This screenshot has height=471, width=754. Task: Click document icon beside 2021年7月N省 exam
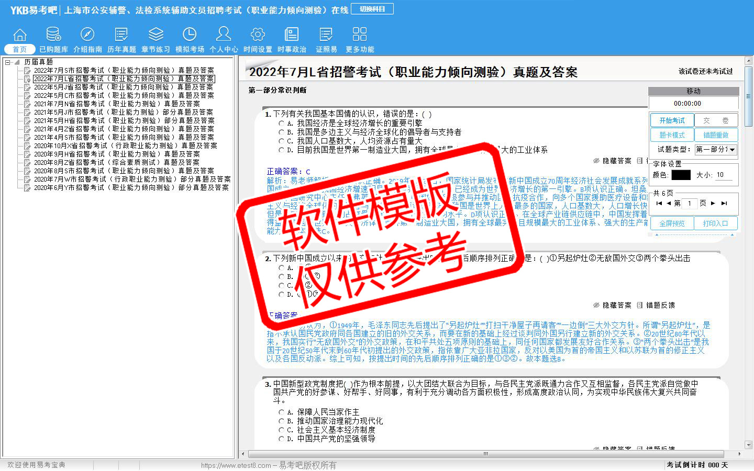coord(27,104)
